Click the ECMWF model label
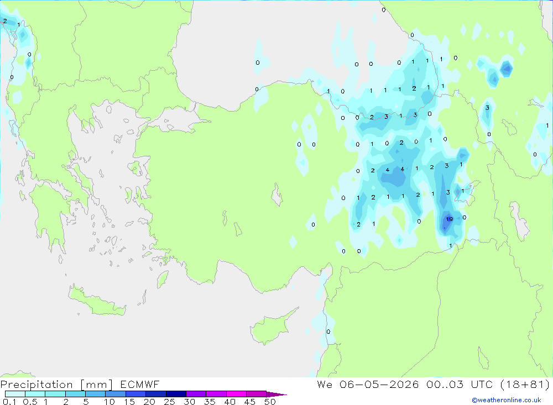This screenshot has height=405, width=553. coord(140,385)
